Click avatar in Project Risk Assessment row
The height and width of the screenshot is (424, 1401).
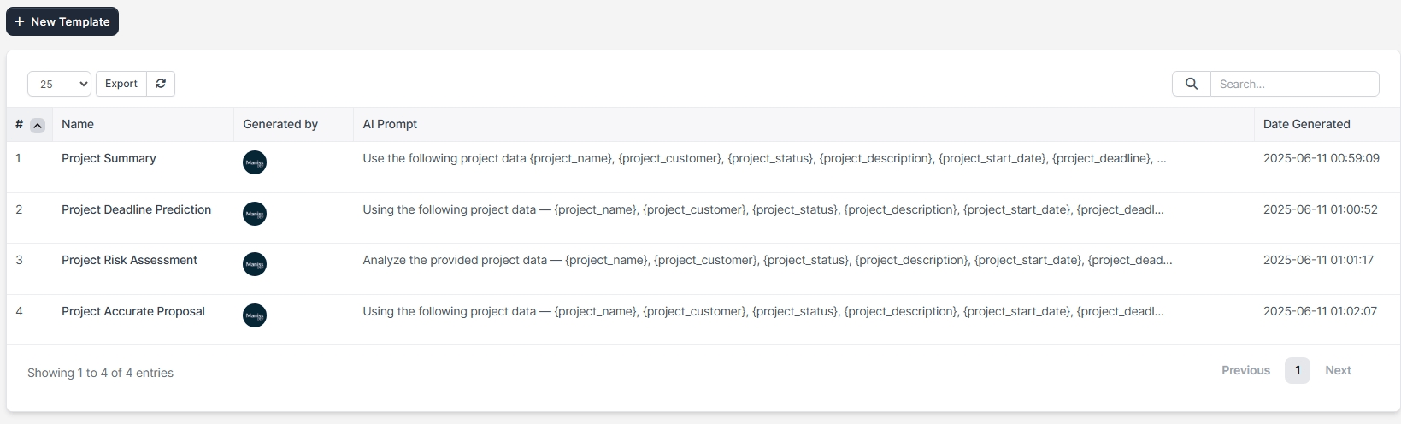tap(255, 264)
